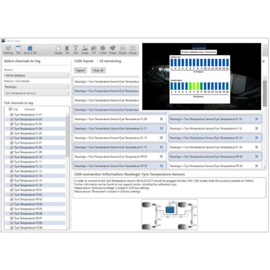270x270 pixels.
Task: Untick Tyre Temperature FL 12 checkbox
Action: click(12, 166)
